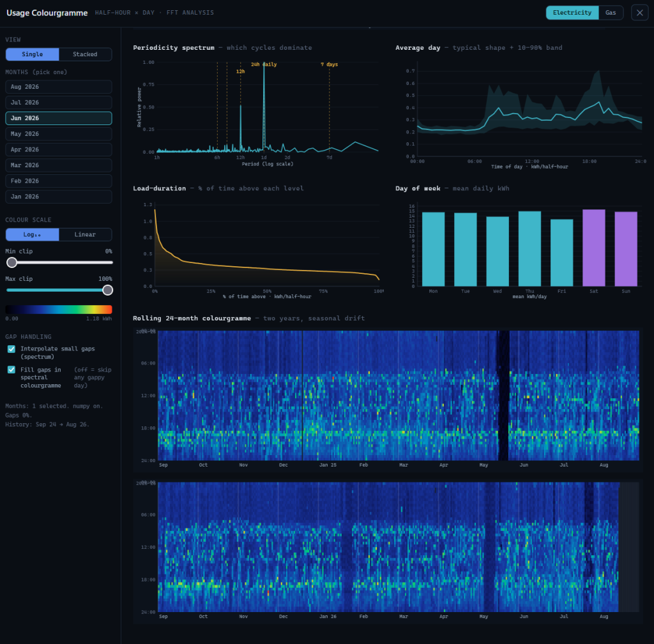Switch view to Stacked mode
This screenshot has height=644, width=654.
tap(85, 54)
